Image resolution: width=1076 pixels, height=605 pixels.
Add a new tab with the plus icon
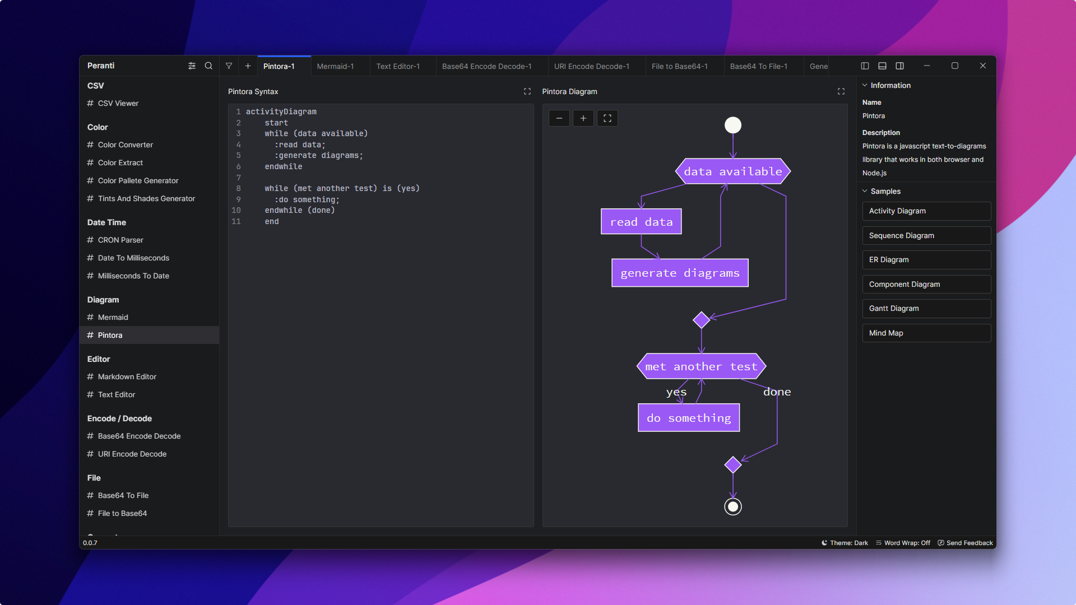248,66
